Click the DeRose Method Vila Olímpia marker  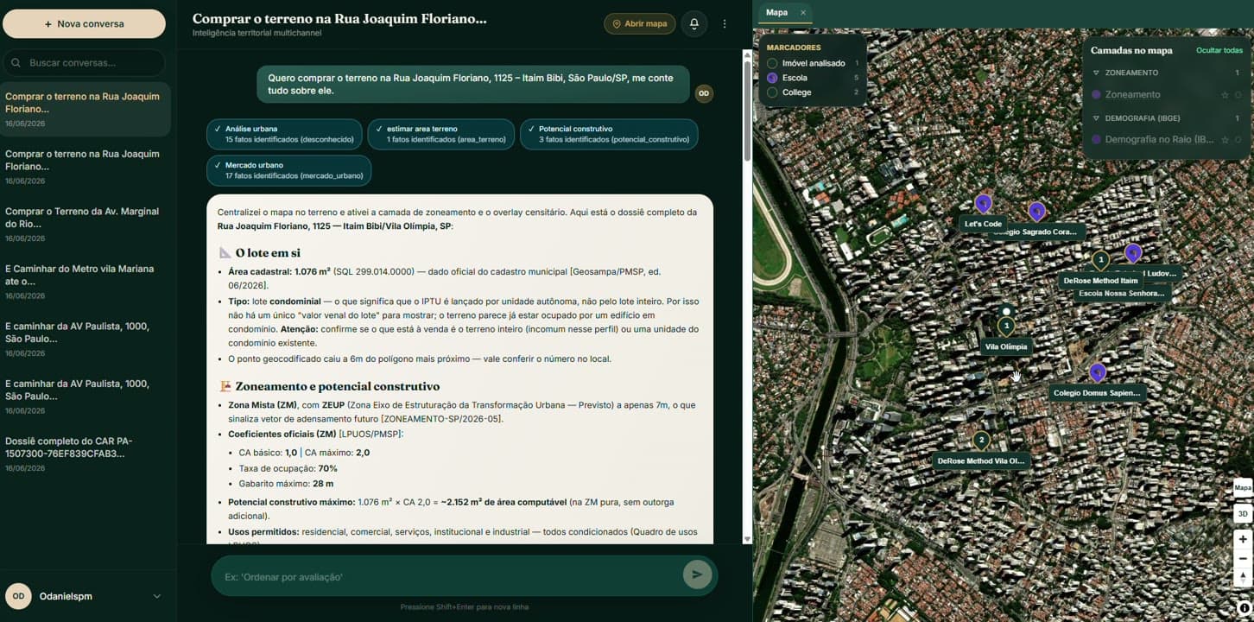981,441
